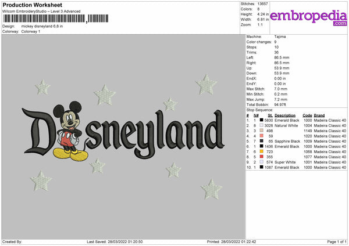
Task: Click the Color changes value 9
Action: [275, 42]
